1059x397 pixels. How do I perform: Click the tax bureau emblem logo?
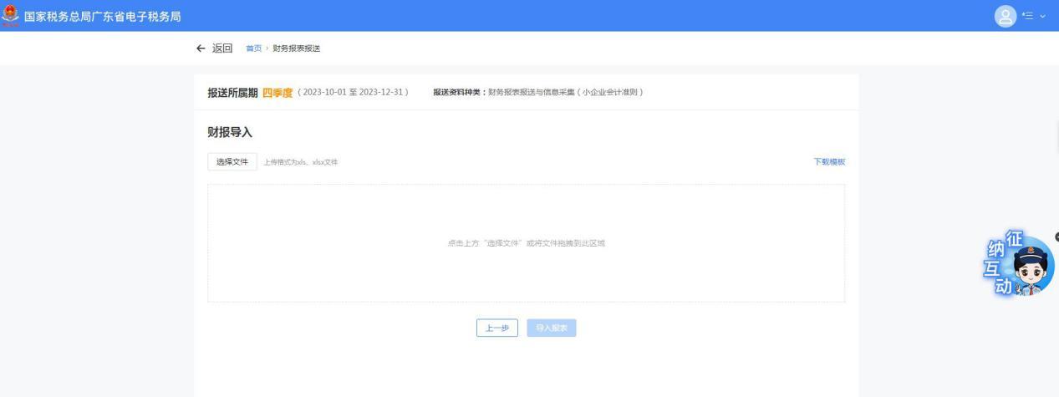tap(10, 16)
